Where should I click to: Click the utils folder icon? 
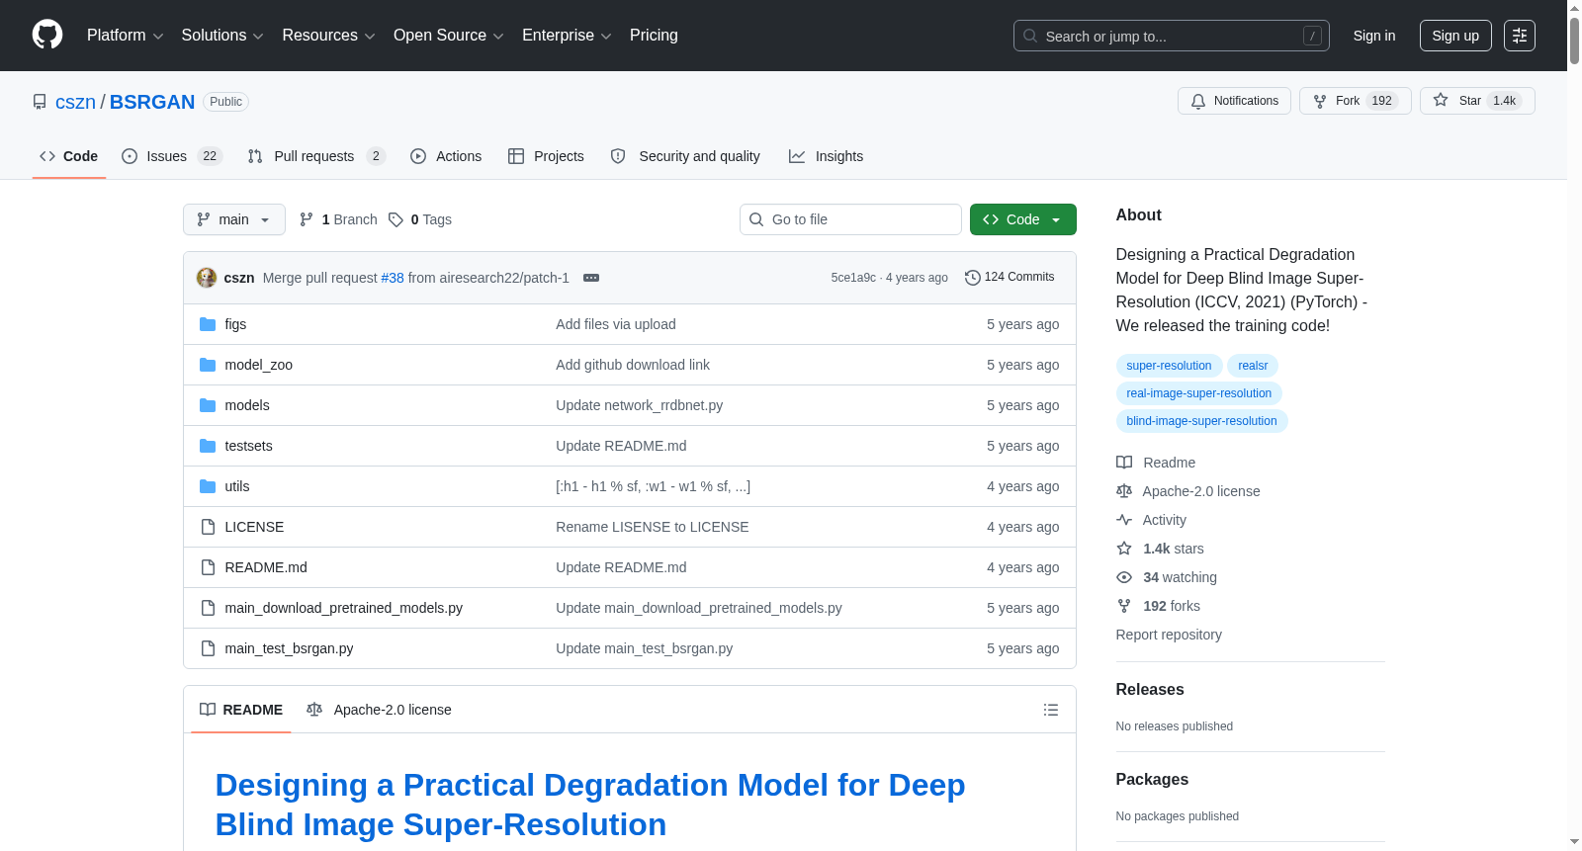pos(208,486)
